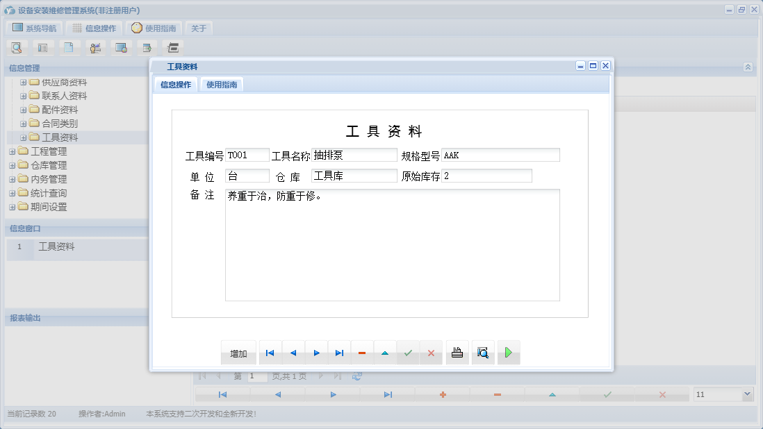763x429 pixels.
Task: Click the print icon in the 工具资料 dialog
Action: 457,353
